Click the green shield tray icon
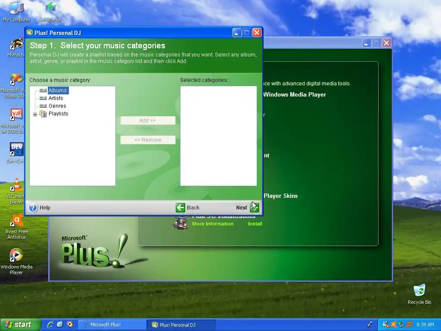Viewport: 441px width, 331px height. (401, 325)
